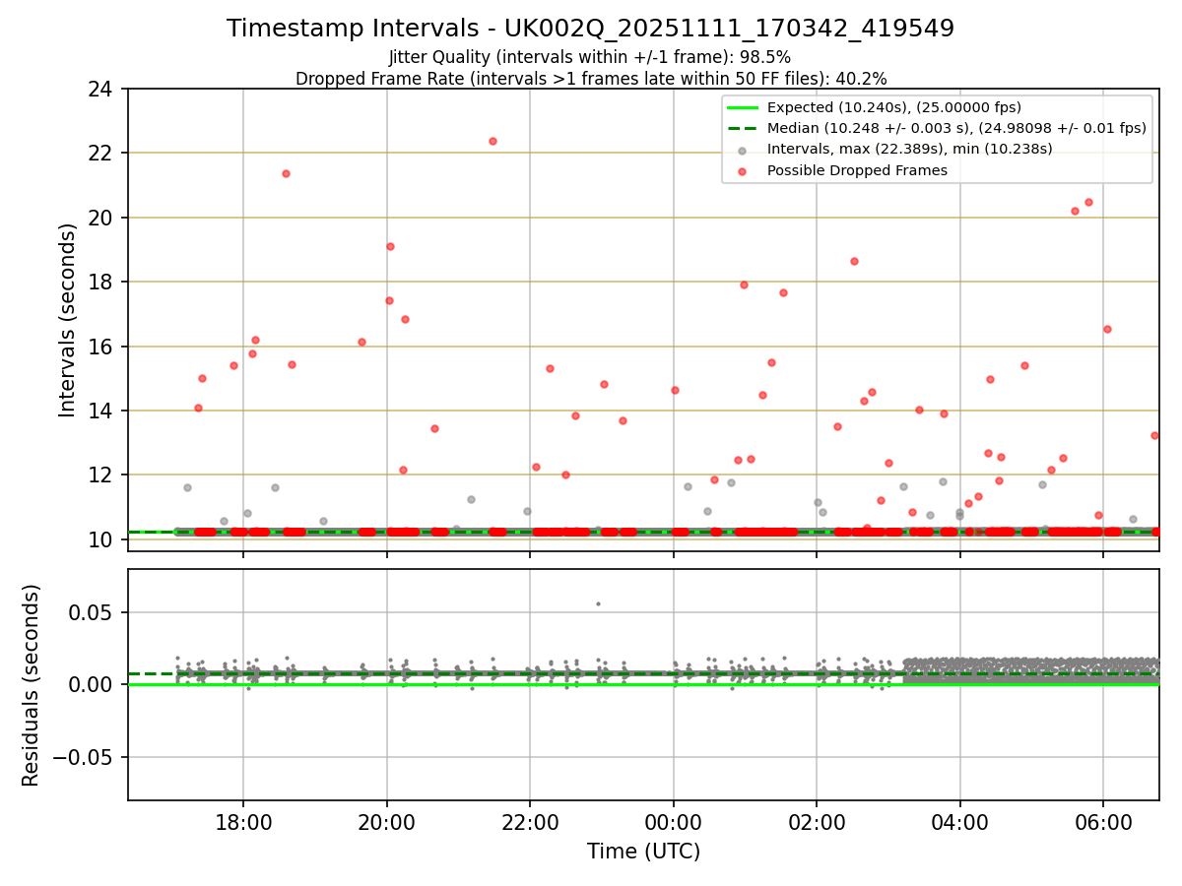
Task: Click the 22:00 x-axis tick label
Action: tap(530, 821)
